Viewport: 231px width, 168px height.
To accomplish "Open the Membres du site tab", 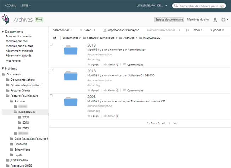I will (198, 20).
